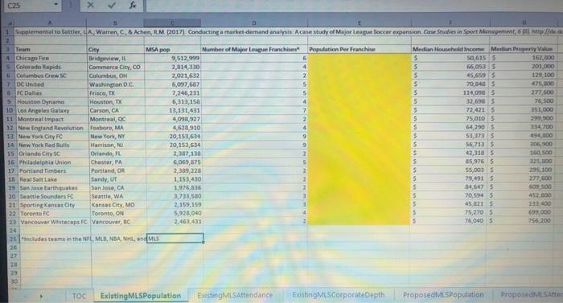Select the 'Orlando City SC' cell
The width and height of the screenshot is (563, 303).
54,154
